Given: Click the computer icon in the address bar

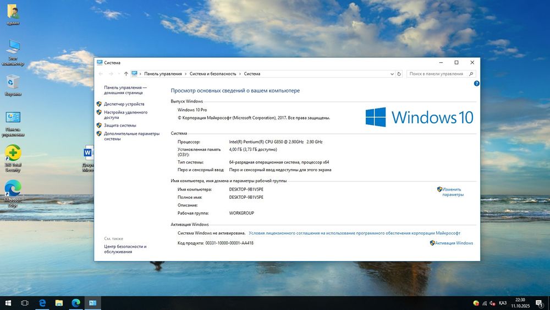Looking at the screenshot, I should tap(134, 74).
